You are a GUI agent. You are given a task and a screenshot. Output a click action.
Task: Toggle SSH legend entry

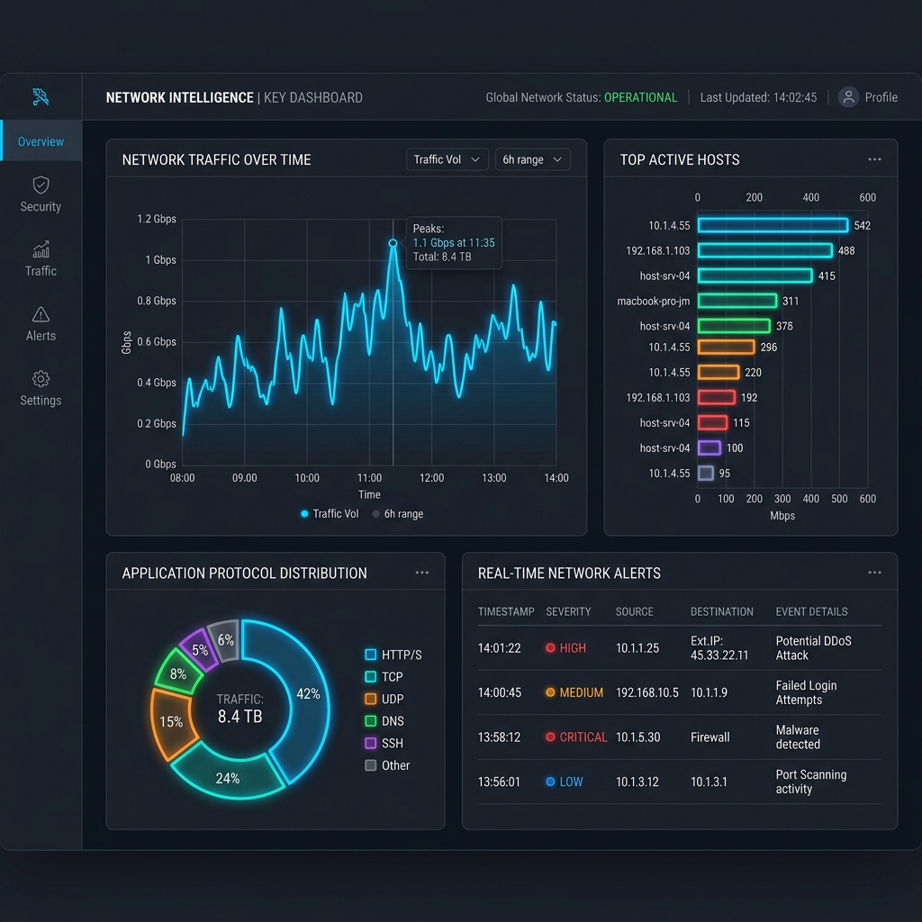tap(384, 743)
